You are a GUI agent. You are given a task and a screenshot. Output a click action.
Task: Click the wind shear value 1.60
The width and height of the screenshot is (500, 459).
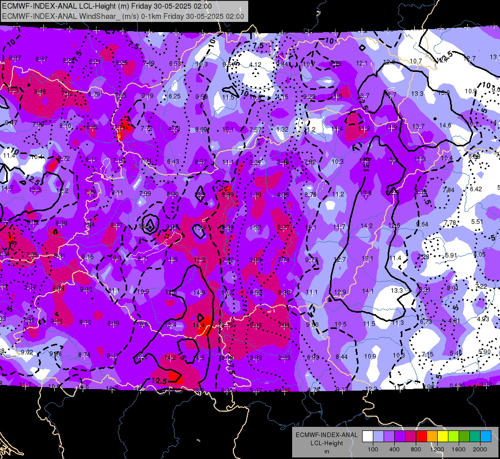(255, 195)
